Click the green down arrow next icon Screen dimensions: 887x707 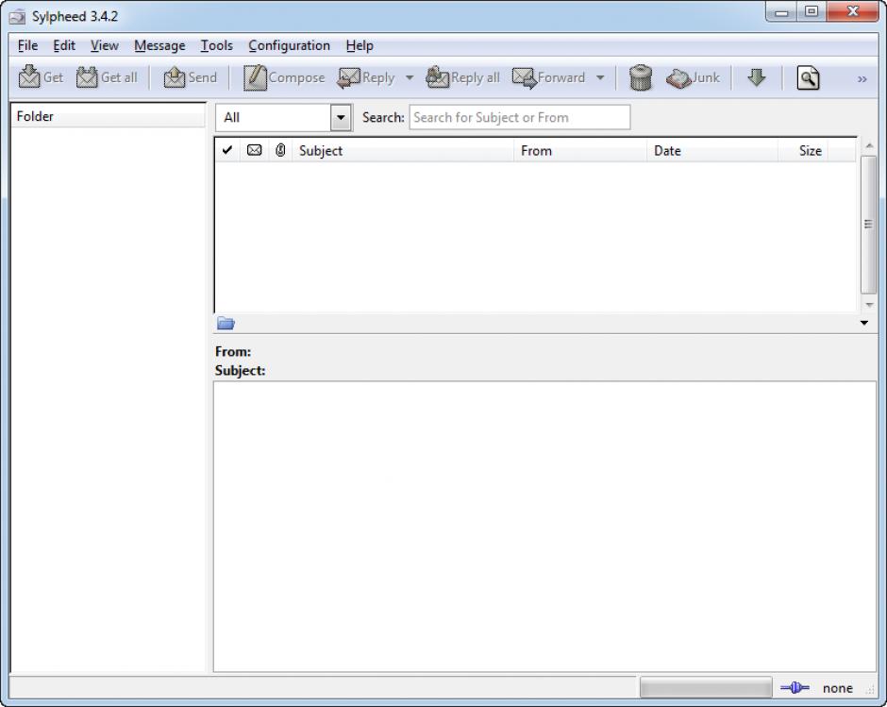pos(757,77)
